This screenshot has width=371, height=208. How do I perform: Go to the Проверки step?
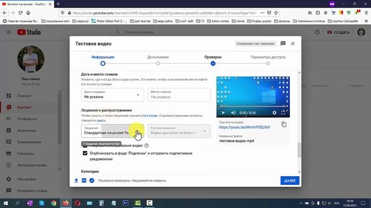(213, 60)
